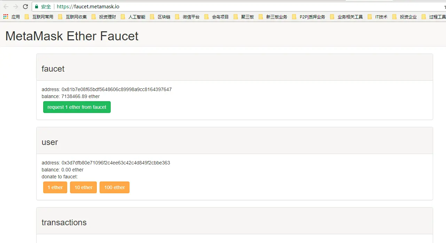Click the user panel heading
Image resolution: width=446 pixels, height=243 pixels.
tap(50, 142)
